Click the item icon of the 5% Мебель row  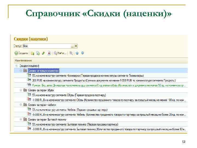29,109
